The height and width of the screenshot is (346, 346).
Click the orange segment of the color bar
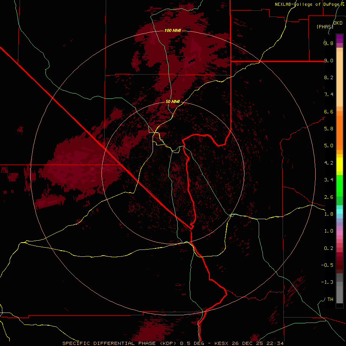coord(339,133)
